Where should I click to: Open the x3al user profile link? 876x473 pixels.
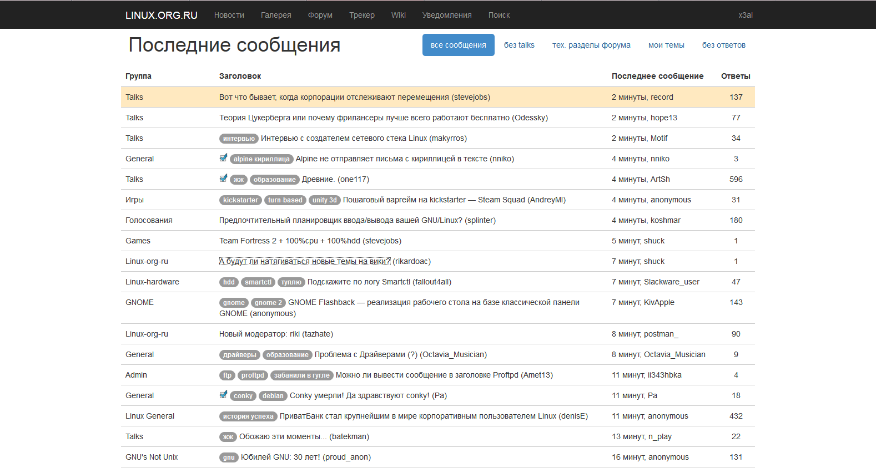(x=746, y=15)
